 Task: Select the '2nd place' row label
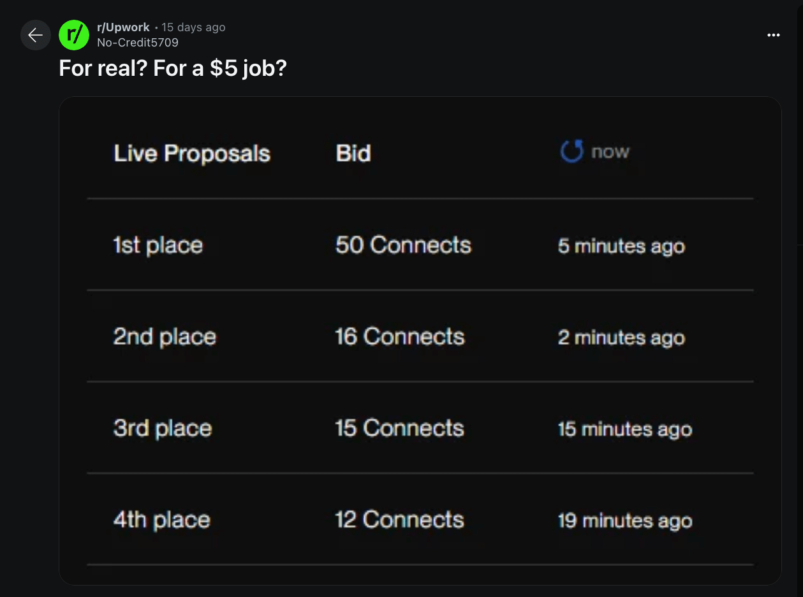coord(165,337)
